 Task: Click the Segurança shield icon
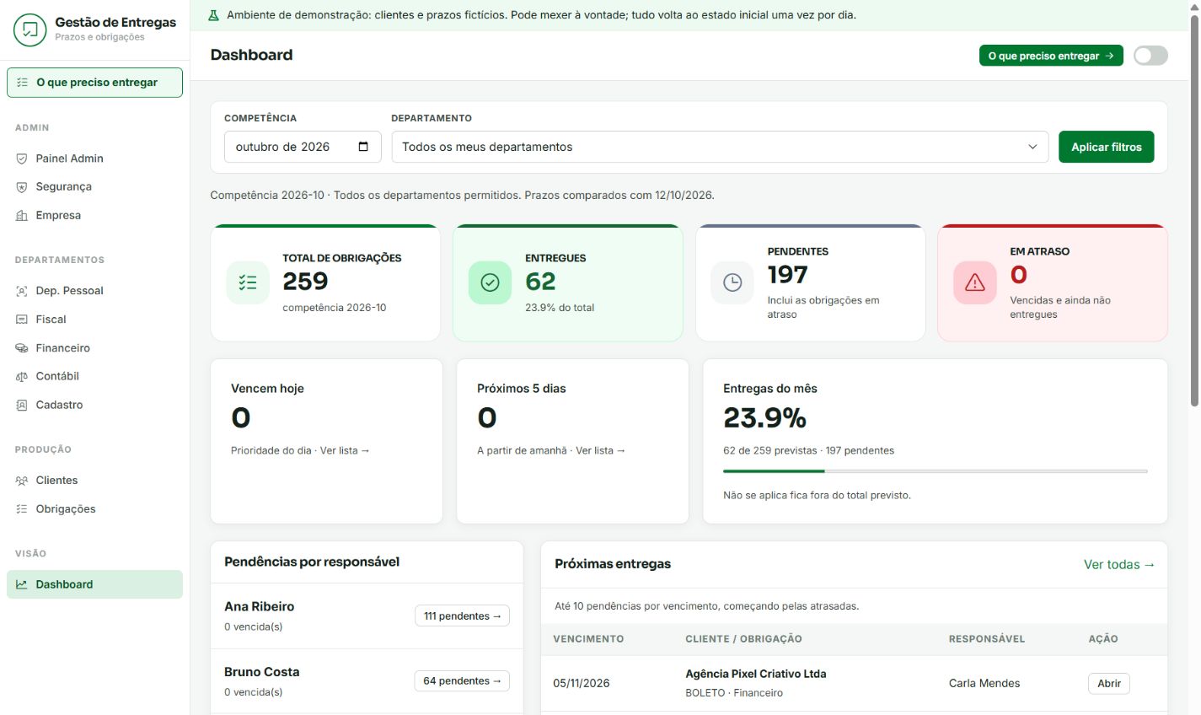pos(22,187)
